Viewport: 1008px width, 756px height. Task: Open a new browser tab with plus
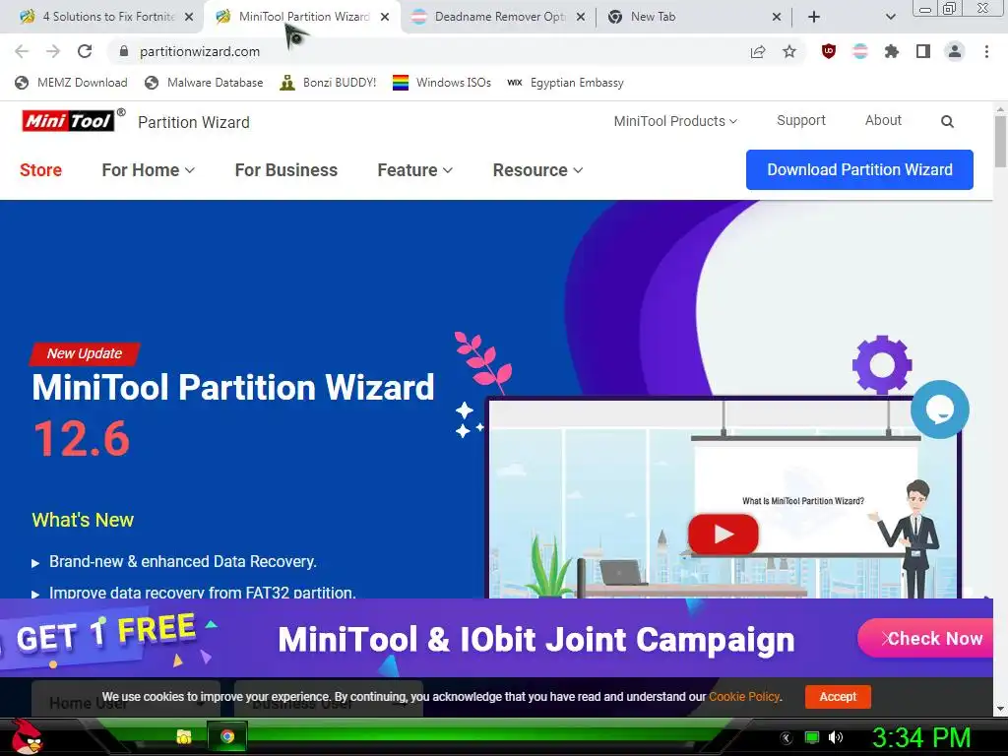pyautogui.click(x=814, y=17)
